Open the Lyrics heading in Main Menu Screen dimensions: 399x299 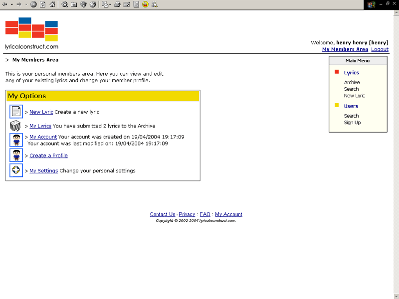(x=352, y=73)
